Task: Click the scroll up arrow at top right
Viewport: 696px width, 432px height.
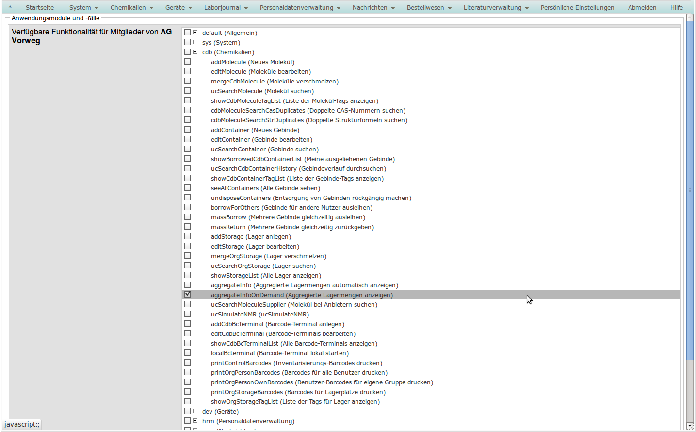Action: (690, 17)
